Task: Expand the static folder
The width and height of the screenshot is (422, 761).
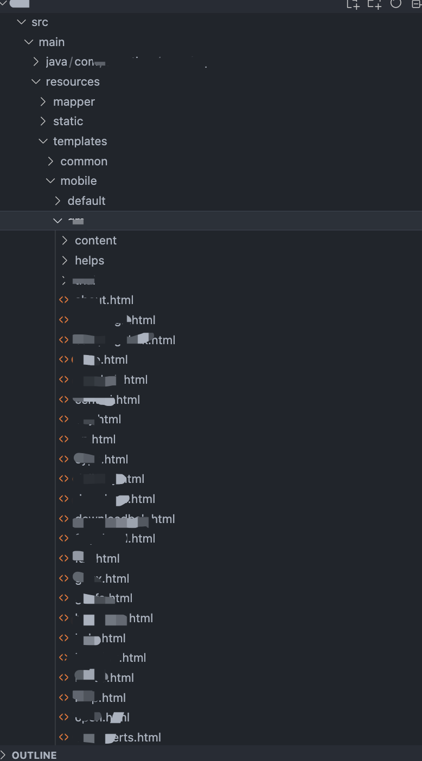Action: click(43, 121)
